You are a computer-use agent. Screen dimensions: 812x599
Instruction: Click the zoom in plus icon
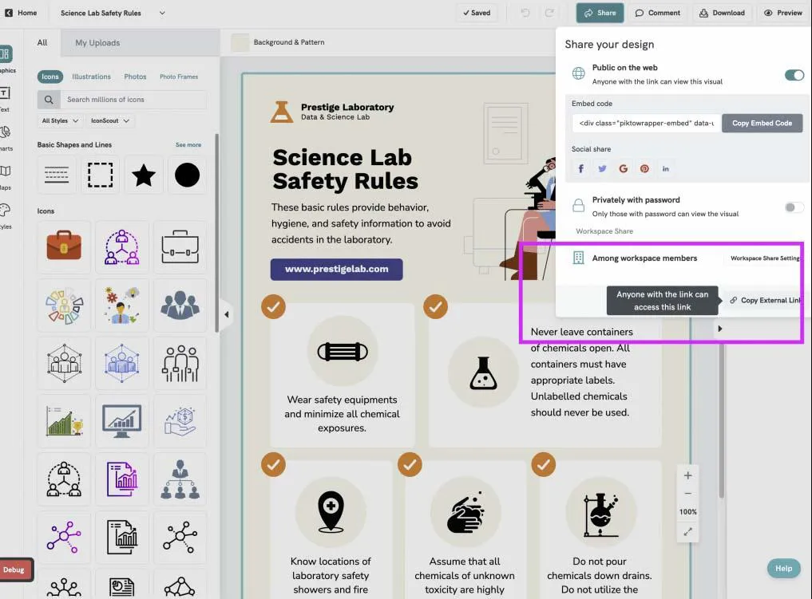pyautogui.click(x=687, y=475)
